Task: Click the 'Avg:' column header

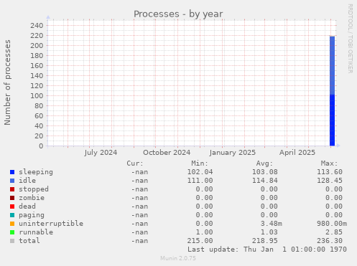Action: click(264, 163)
